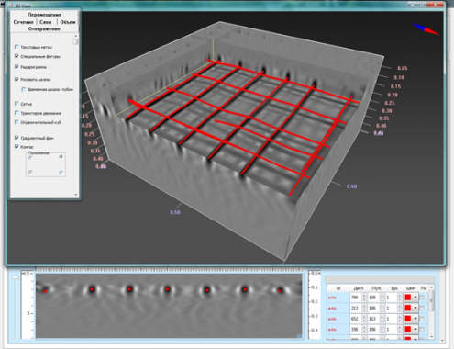The height and width of the screenshot is (349, 454).
Task: Tick the Fix checkbox in 212 row
Action: tap(422, 308)
